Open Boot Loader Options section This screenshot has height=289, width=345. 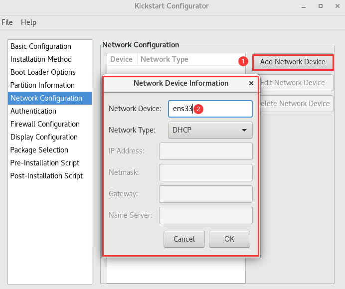[50, 72]
